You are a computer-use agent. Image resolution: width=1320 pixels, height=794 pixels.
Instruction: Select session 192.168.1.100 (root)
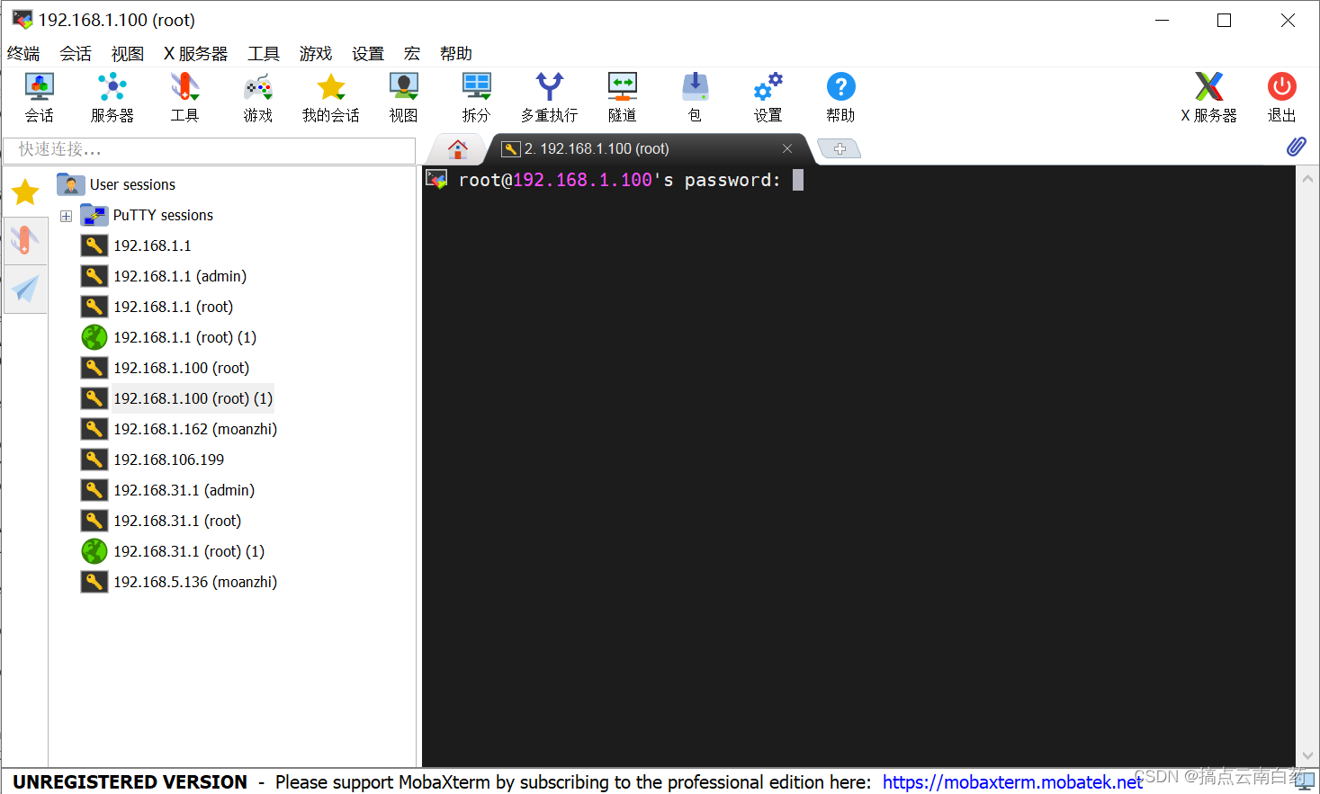[x=181, y=368]
